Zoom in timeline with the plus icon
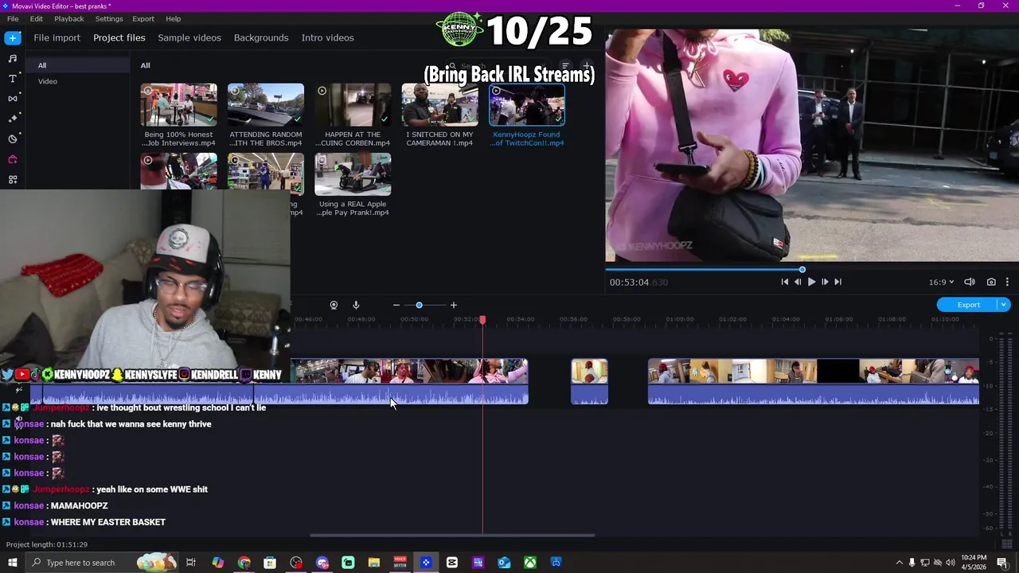The height and width of the screenshot is (573, 1019). coord(454,305)
